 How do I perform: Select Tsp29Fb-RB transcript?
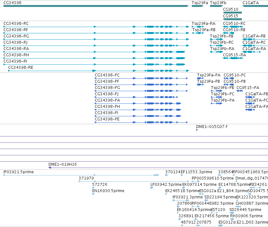217,39
